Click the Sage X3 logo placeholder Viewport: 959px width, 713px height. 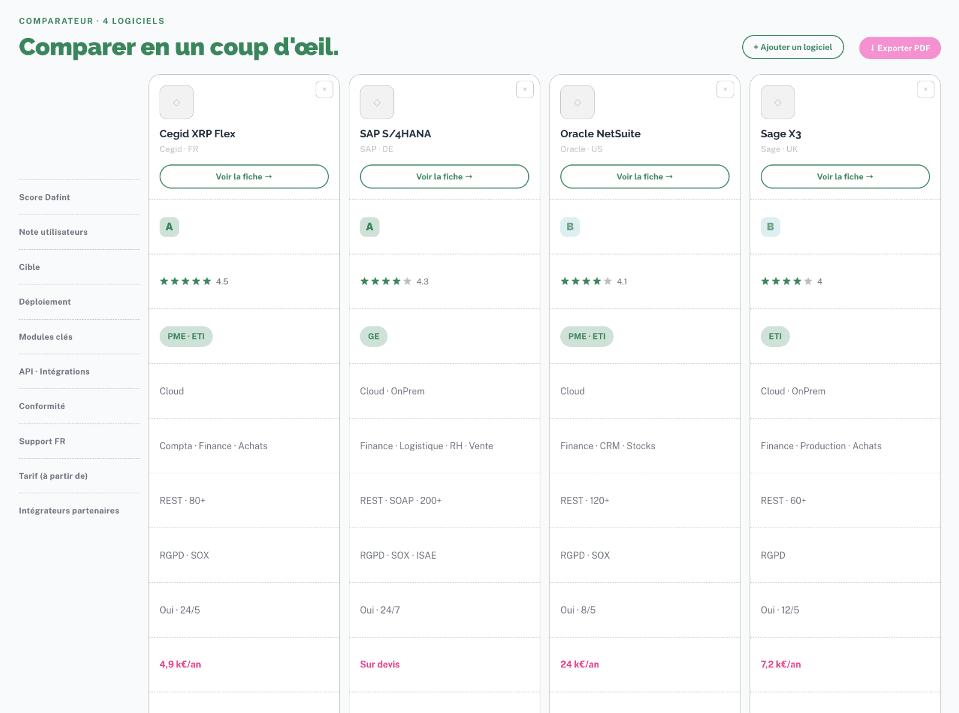(x=778, y=102)
